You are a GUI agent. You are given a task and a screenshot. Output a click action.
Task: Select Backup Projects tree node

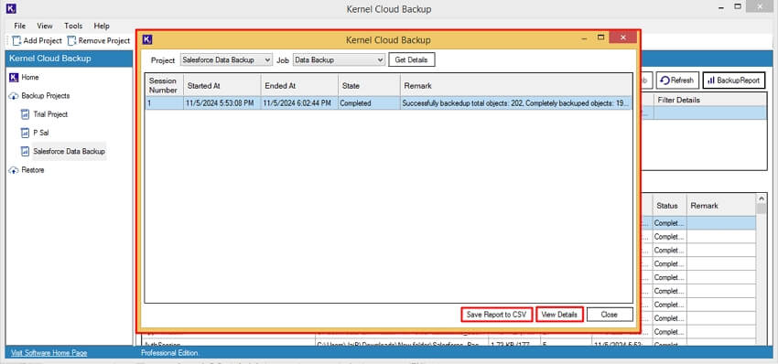(x=46, y=96)
